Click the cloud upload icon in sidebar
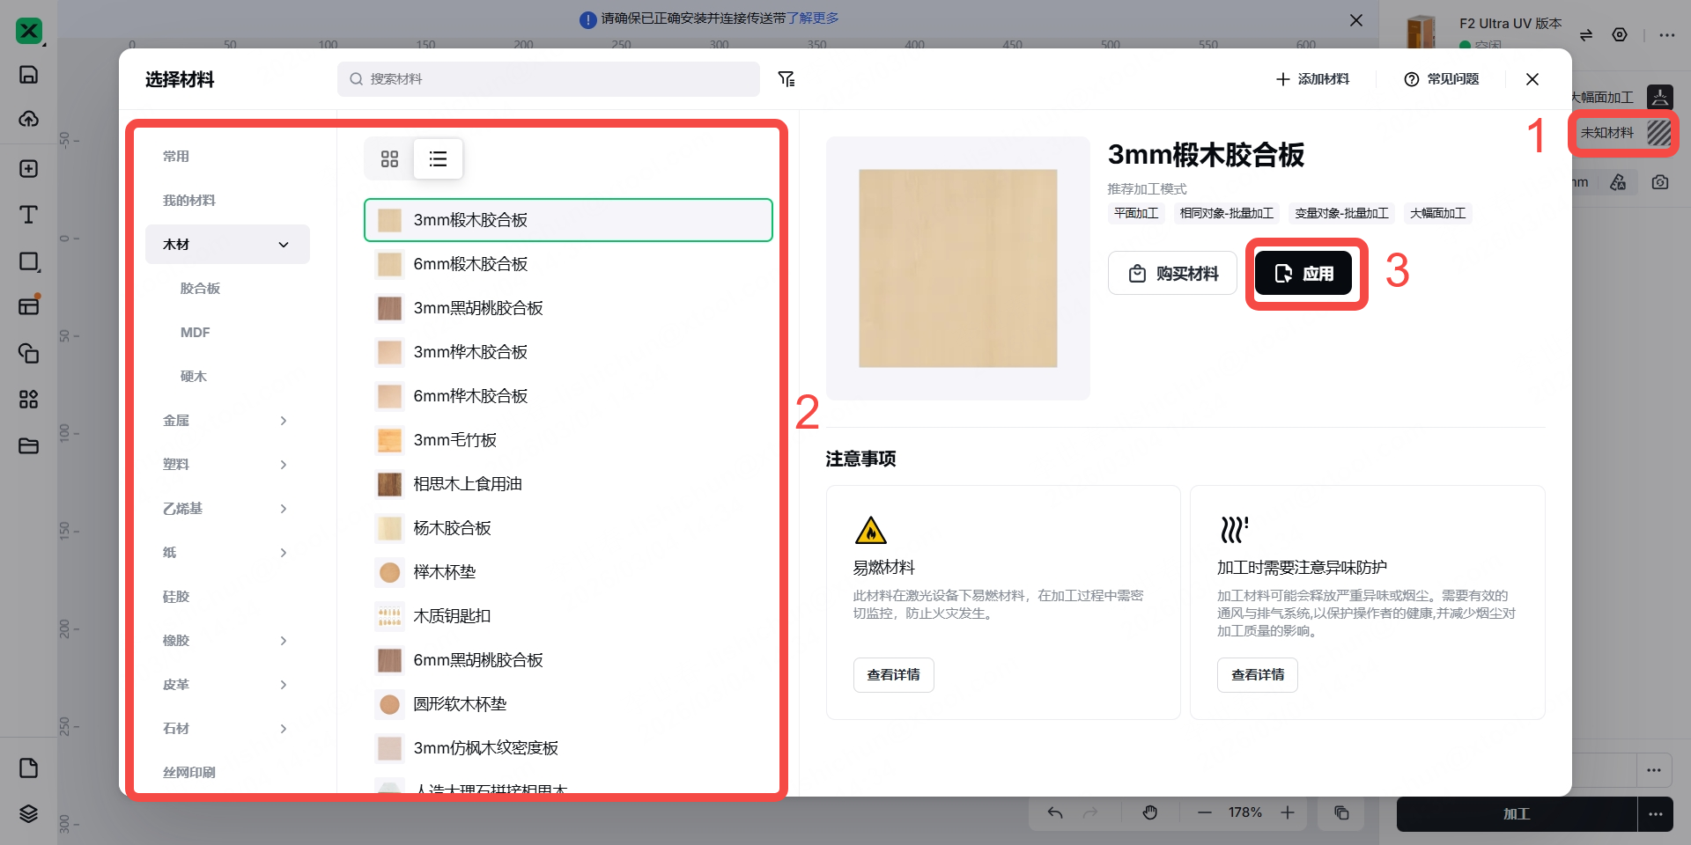 coord(28,119)
